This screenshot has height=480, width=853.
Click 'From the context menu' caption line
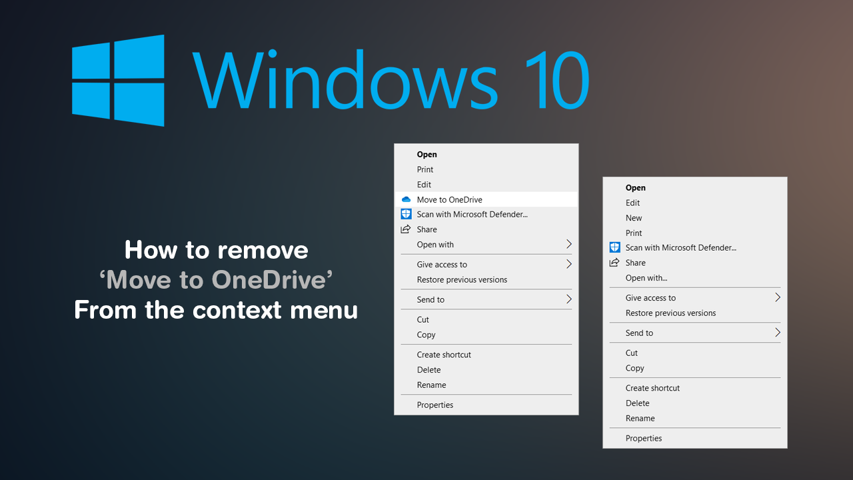pyautogui.click(x=217, y=310)
